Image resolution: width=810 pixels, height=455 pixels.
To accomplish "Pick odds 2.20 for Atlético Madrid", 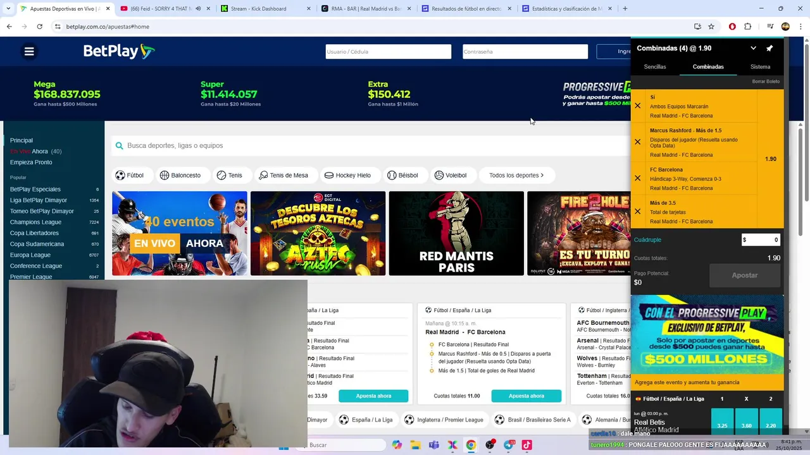I will (x=771, y=422).
